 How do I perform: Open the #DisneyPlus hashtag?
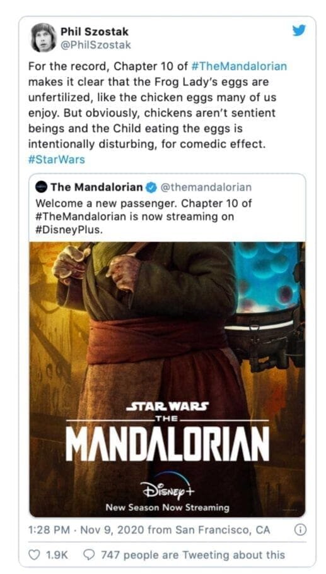[x=67, y=231]
